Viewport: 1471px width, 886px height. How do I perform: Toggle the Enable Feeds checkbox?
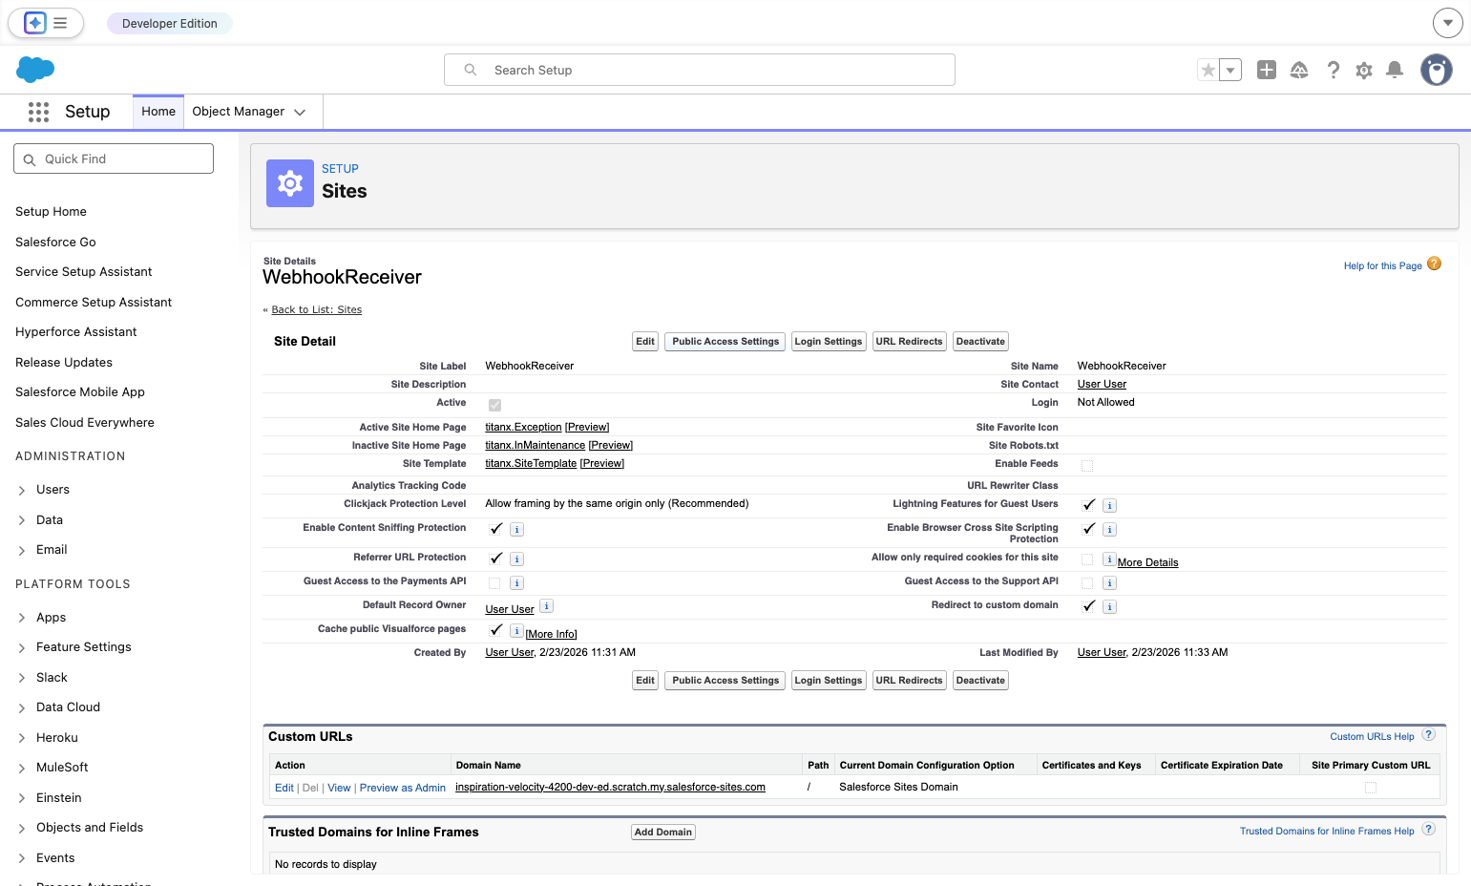tap(1087, 466)
